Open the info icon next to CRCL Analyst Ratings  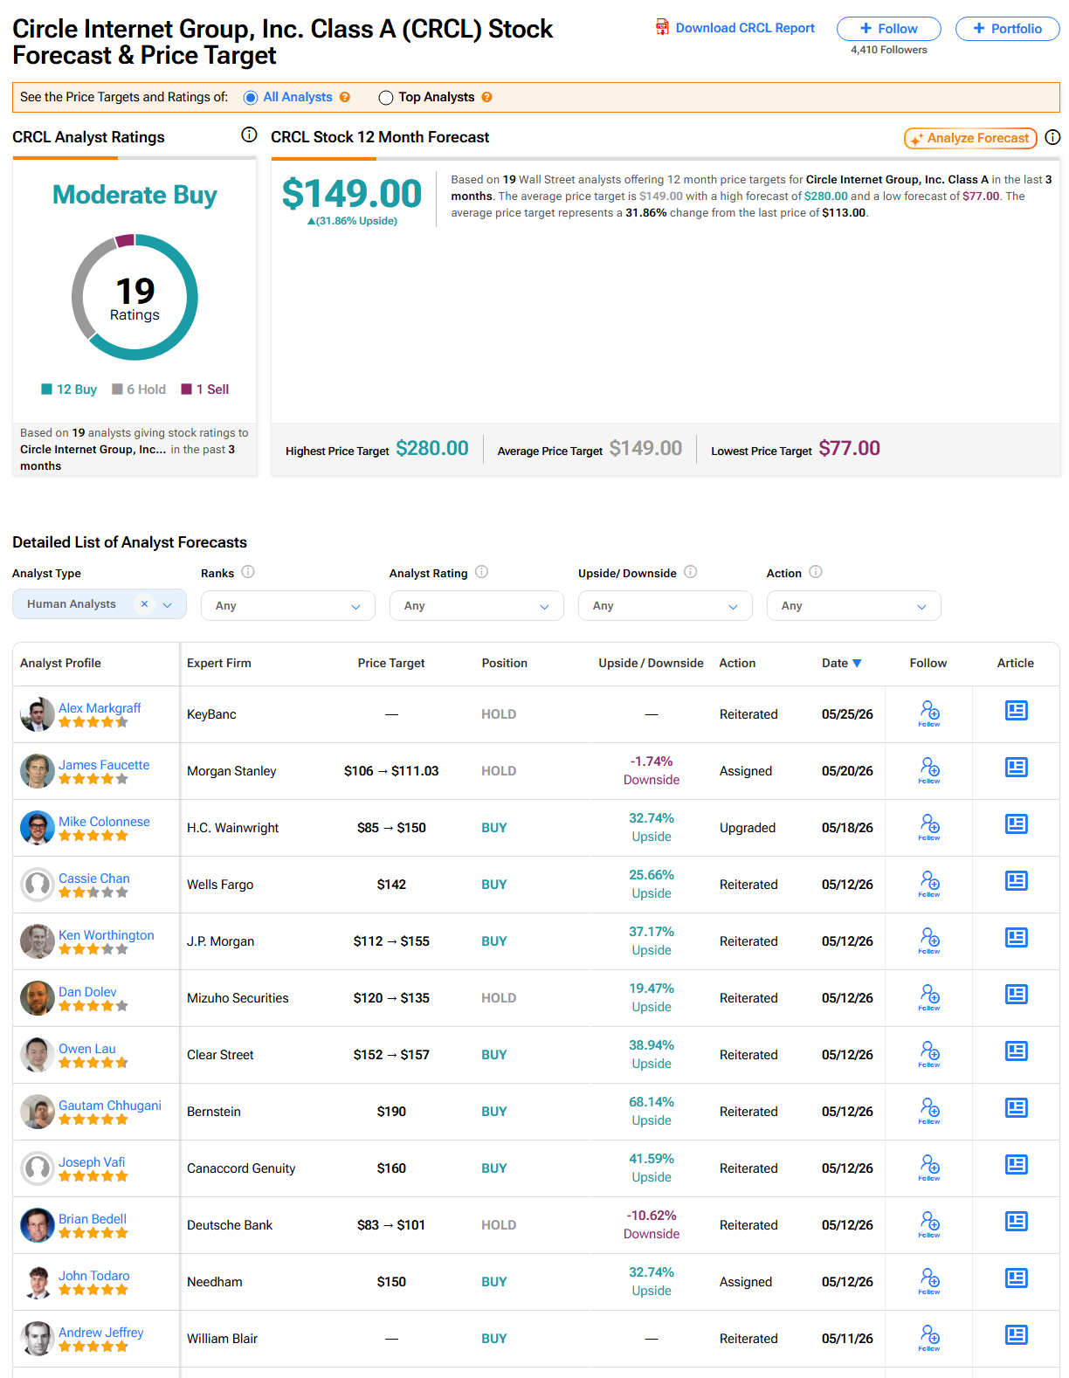[249, 134]
